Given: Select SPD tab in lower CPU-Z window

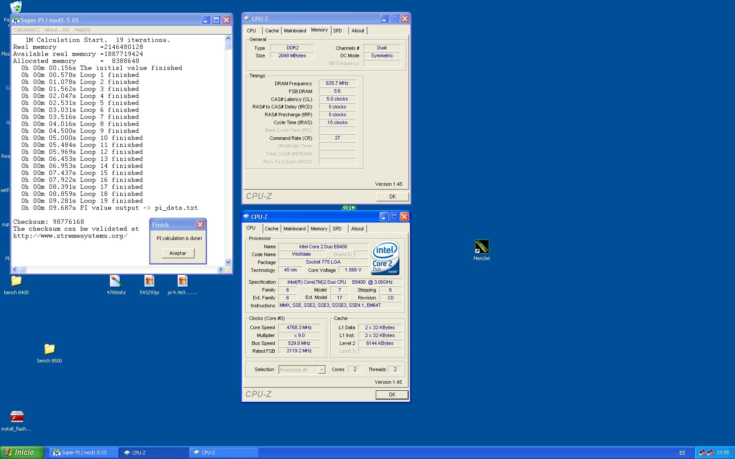Looking at the screenshot, I should (x=337, y=229).
